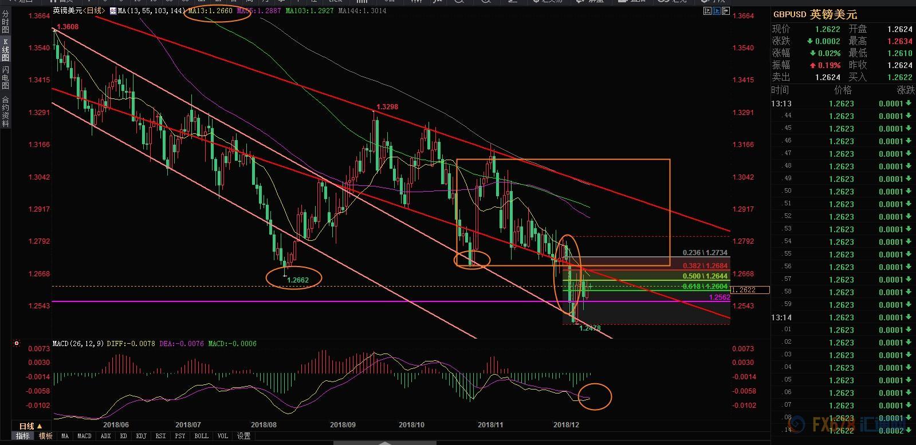Open the MA indicator settings icon
The width and height of the screenshot is (916, 445).
112,10
